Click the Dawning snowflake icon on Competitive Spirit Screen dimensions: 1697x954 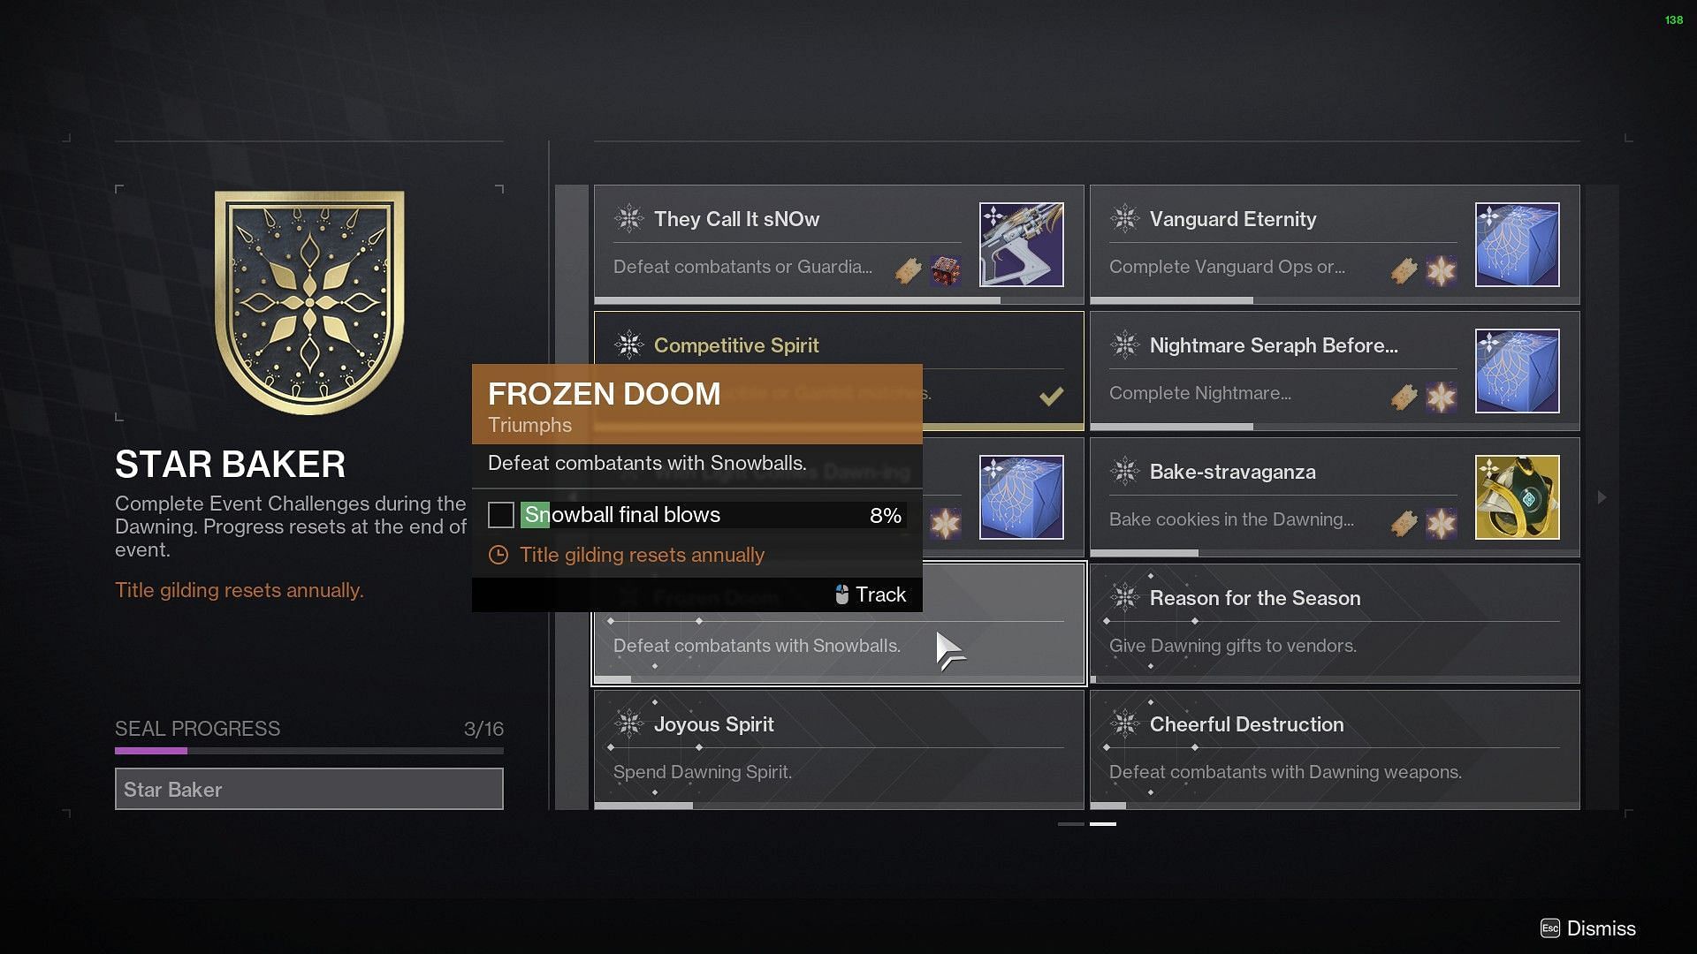coord(628,344)
